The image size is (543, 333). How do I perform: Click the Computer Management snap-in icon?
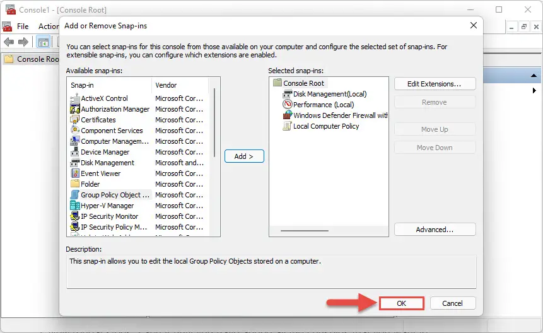(75, 141)
